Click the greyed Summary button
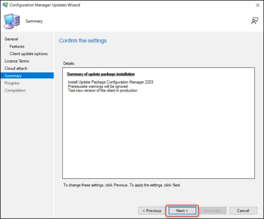Image resolution: width=264 pixels, height=219 pixels. [x=213, y=210]
